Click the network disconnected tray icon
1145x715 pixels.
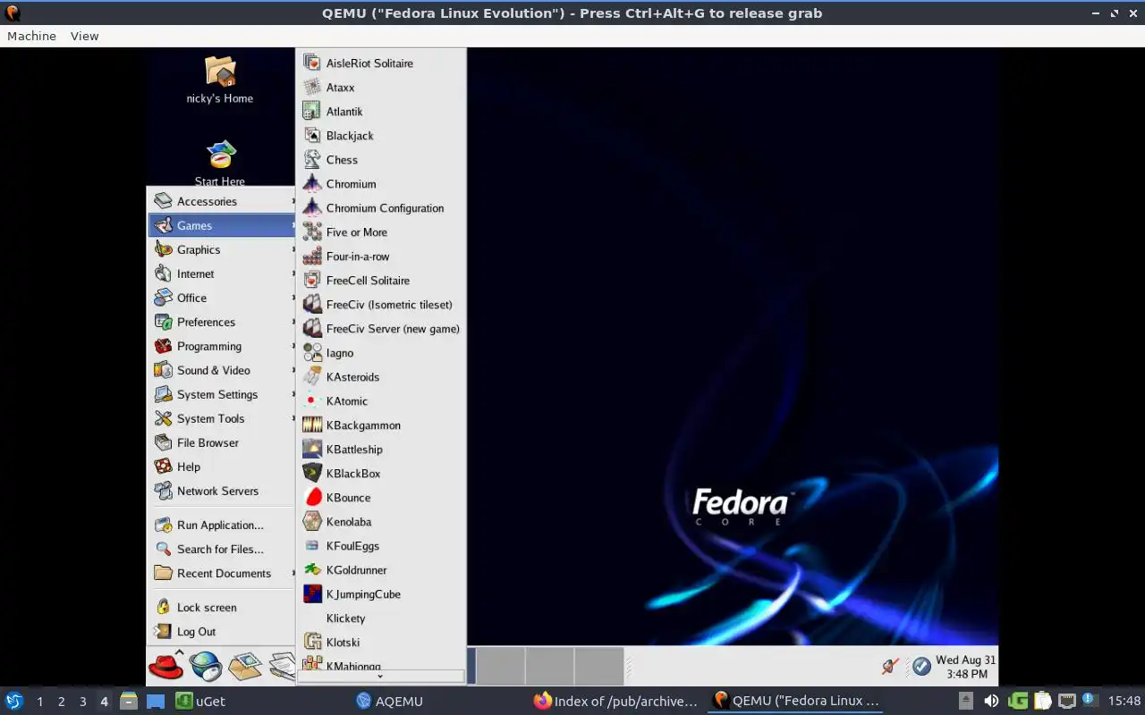[x=889, y=666]
